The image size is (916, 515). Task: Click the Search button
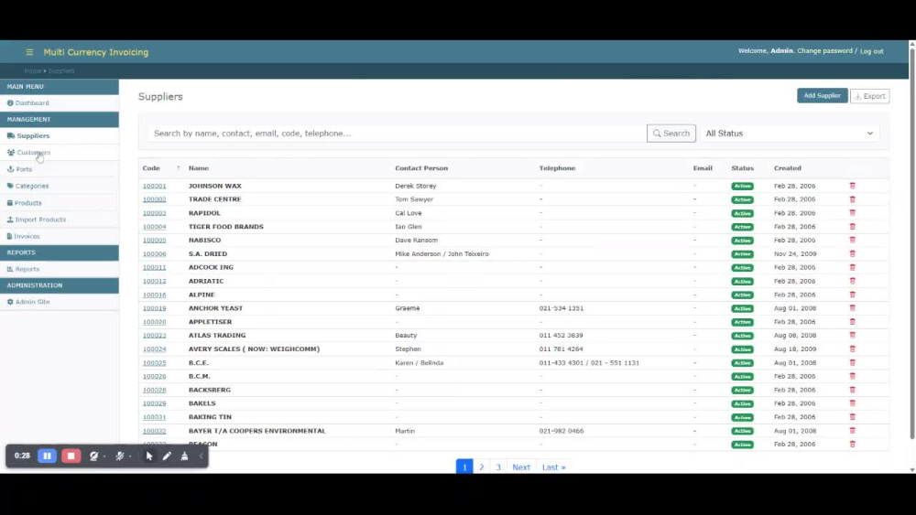pos(671,134)
